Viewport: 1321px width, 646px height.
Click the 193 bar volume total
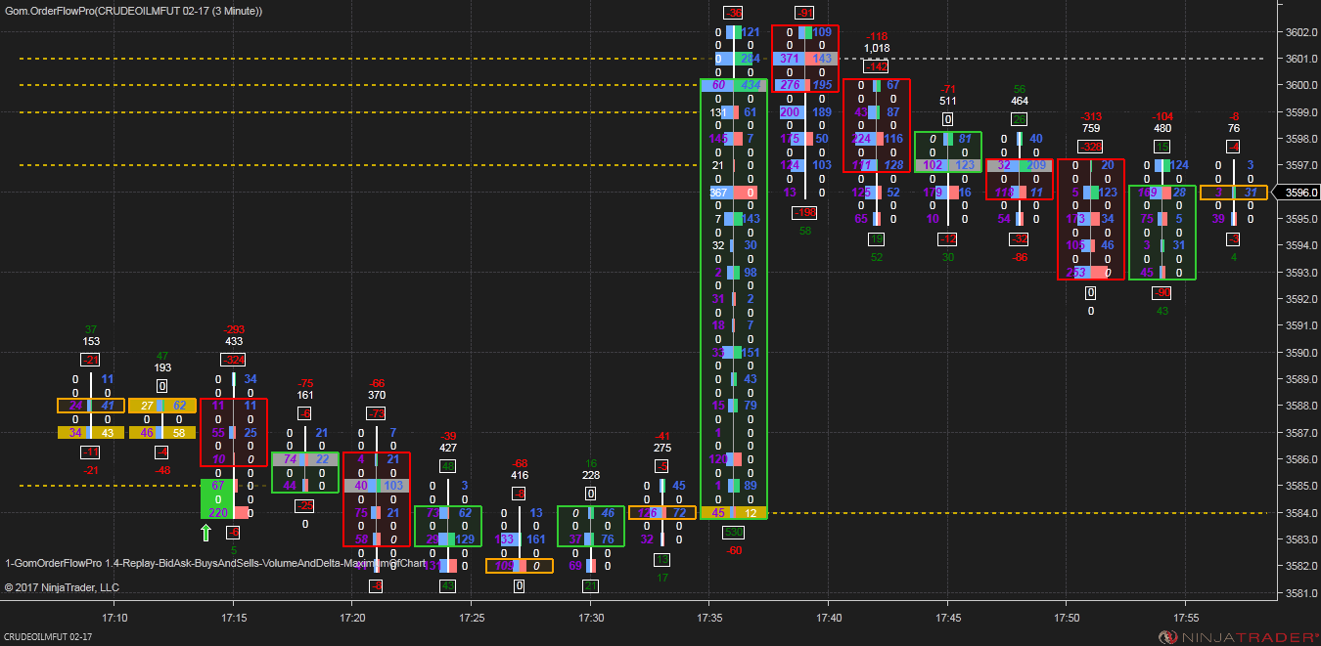162,368
